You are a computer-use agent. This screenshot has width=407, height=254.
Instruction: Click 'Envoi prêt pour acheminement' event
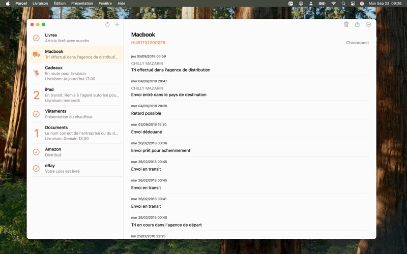(x=161, y=150)
